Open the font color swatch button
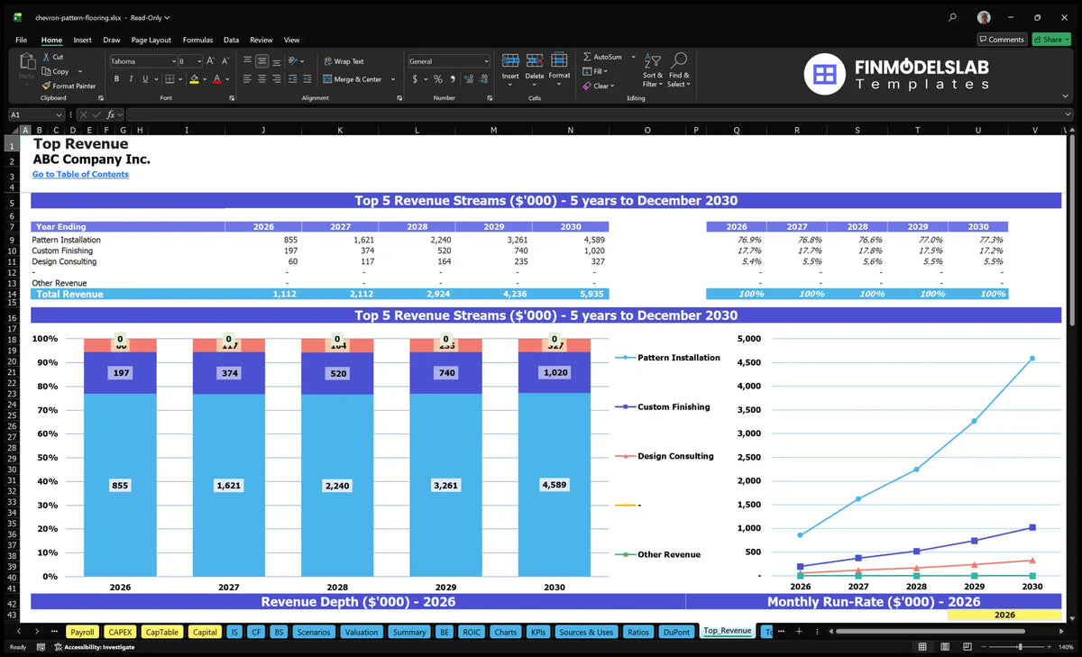 [215, 79]
